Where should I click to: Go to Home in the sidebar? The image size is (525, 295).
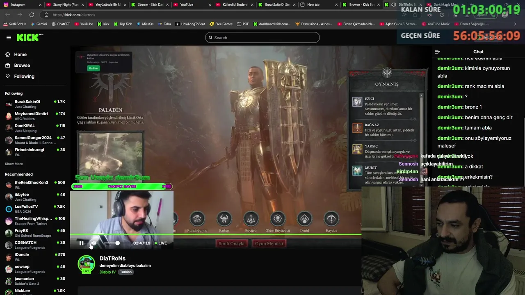tap(20, 54)
